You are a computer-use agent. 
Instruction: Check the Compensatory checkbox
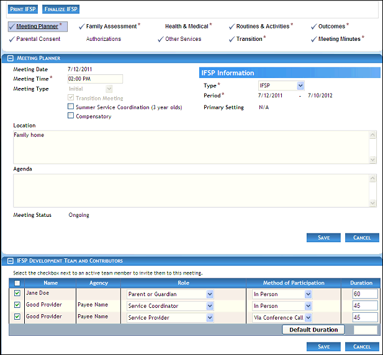click(x=71, y=116)
